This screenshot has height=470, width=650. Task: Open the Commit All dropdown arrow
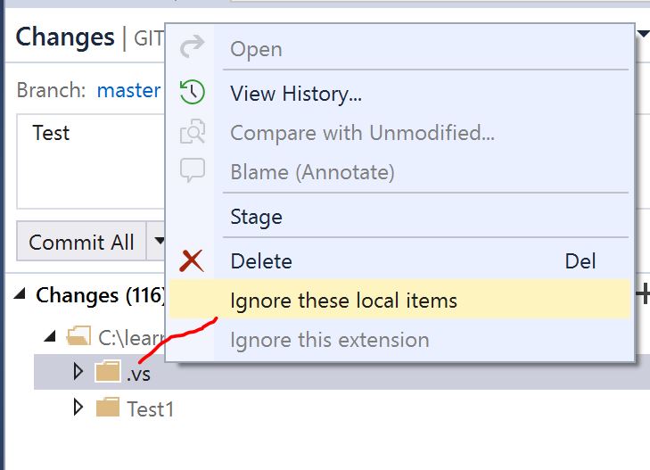[x=159, y=242]
